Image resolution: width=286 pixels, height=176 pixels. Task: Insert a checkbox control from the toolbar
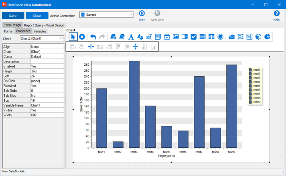(193, 36)
